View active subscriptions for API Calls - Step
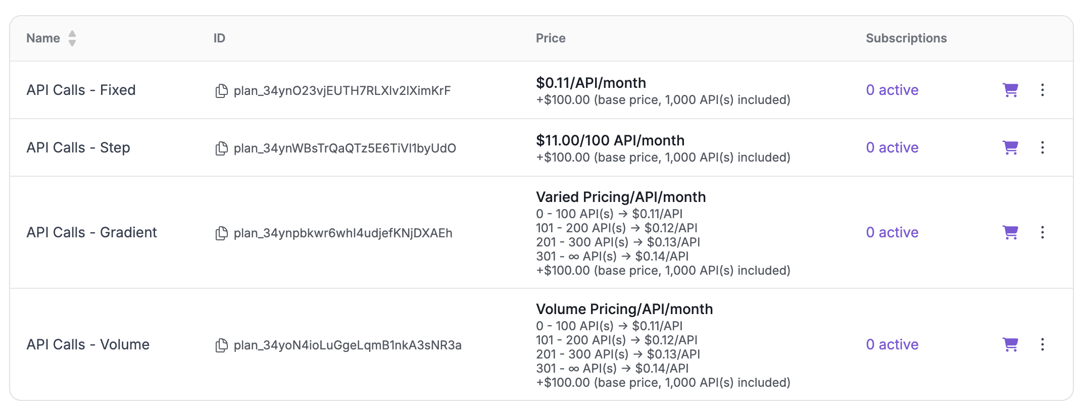Viewport: 1084px width, 410px height. 892,148
